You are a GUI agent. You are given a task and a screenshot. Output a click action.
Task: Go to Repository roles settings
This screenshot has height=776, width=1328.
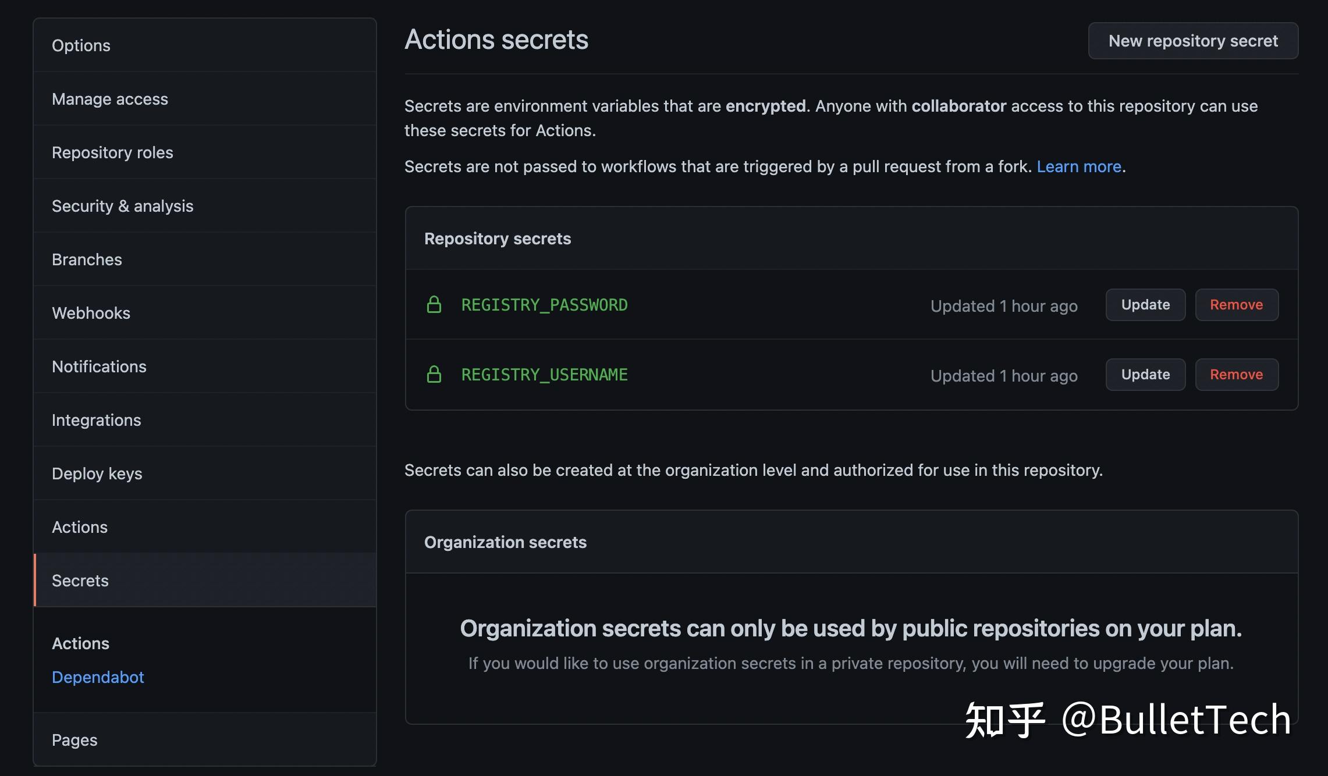click(x=112, y=152)
